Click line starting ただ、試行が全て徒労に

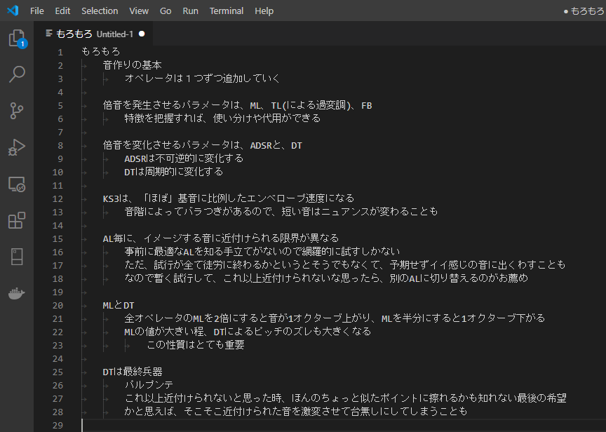[x=345, y=264]
